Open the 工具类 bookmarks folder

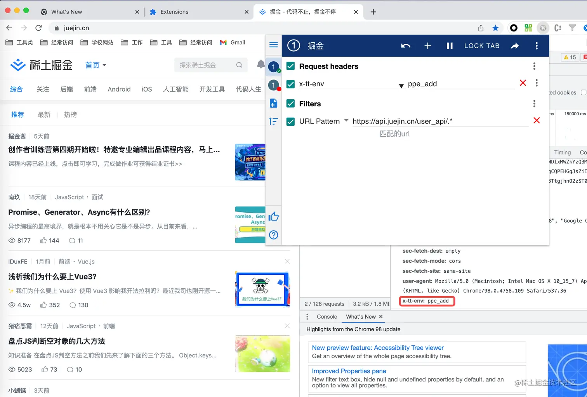19,42
